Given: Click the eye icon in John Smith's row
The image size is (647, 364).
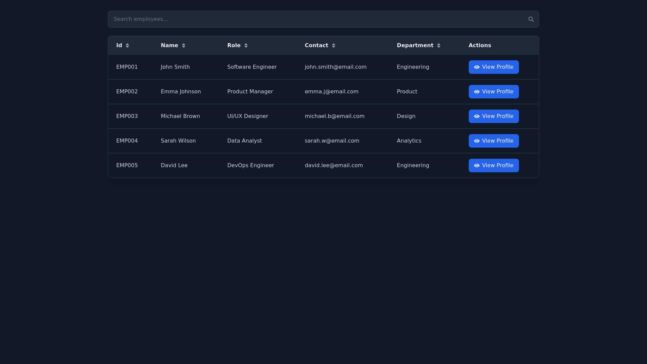Looking at the screenshot, I should pos(477,67).
